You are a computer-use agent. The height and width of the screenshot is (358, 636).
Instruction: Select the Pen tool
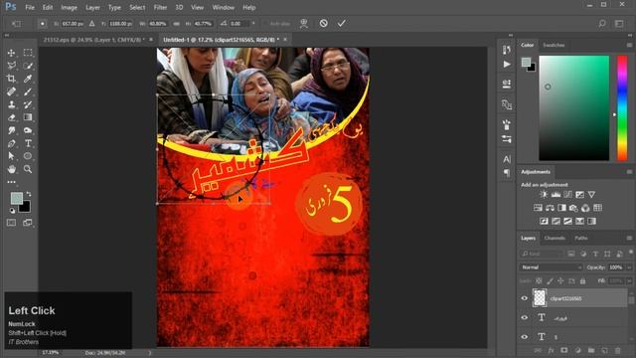coord(11,143)
